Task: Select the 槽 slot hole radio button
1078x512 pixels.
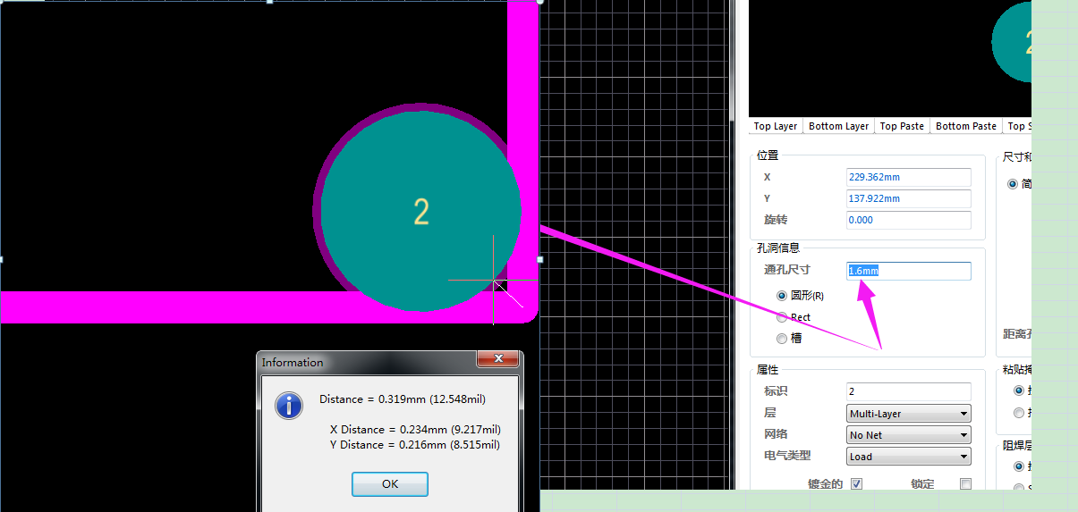Action: pyautogui.click(x=782, y=338)
